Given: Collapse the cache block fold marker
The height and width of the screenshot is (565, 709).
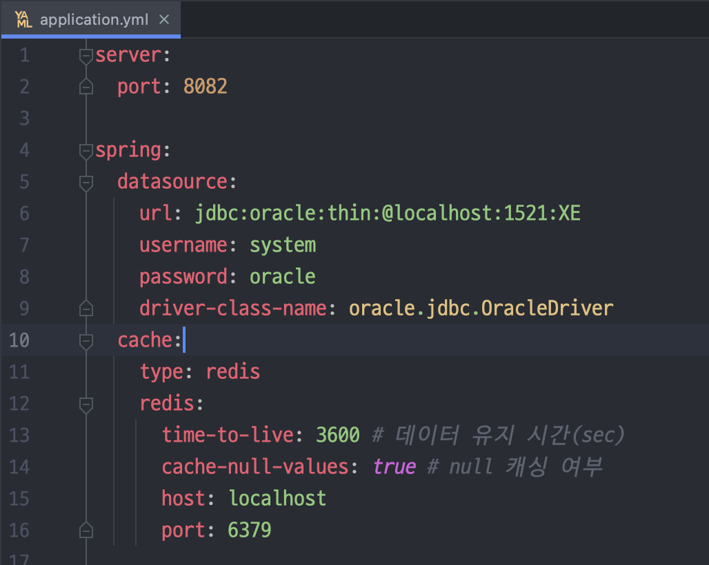Looking at the screenshot, I should click(x=86, y=341).
